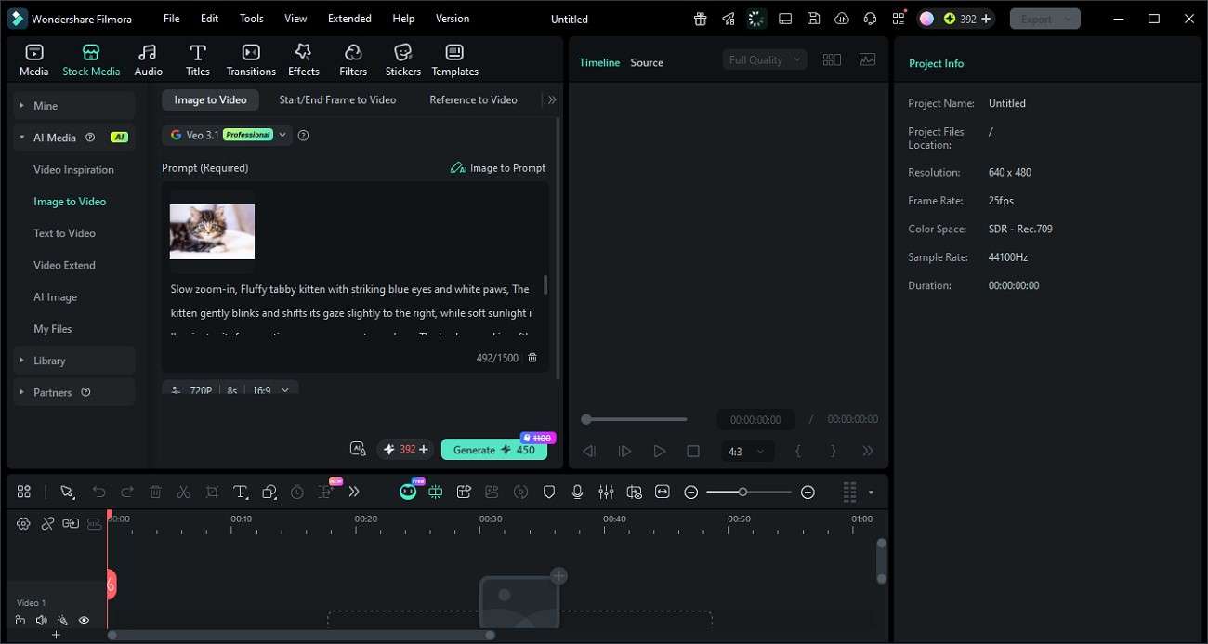Switch to the Start/End Frame to Video tab

click(336, 99)
